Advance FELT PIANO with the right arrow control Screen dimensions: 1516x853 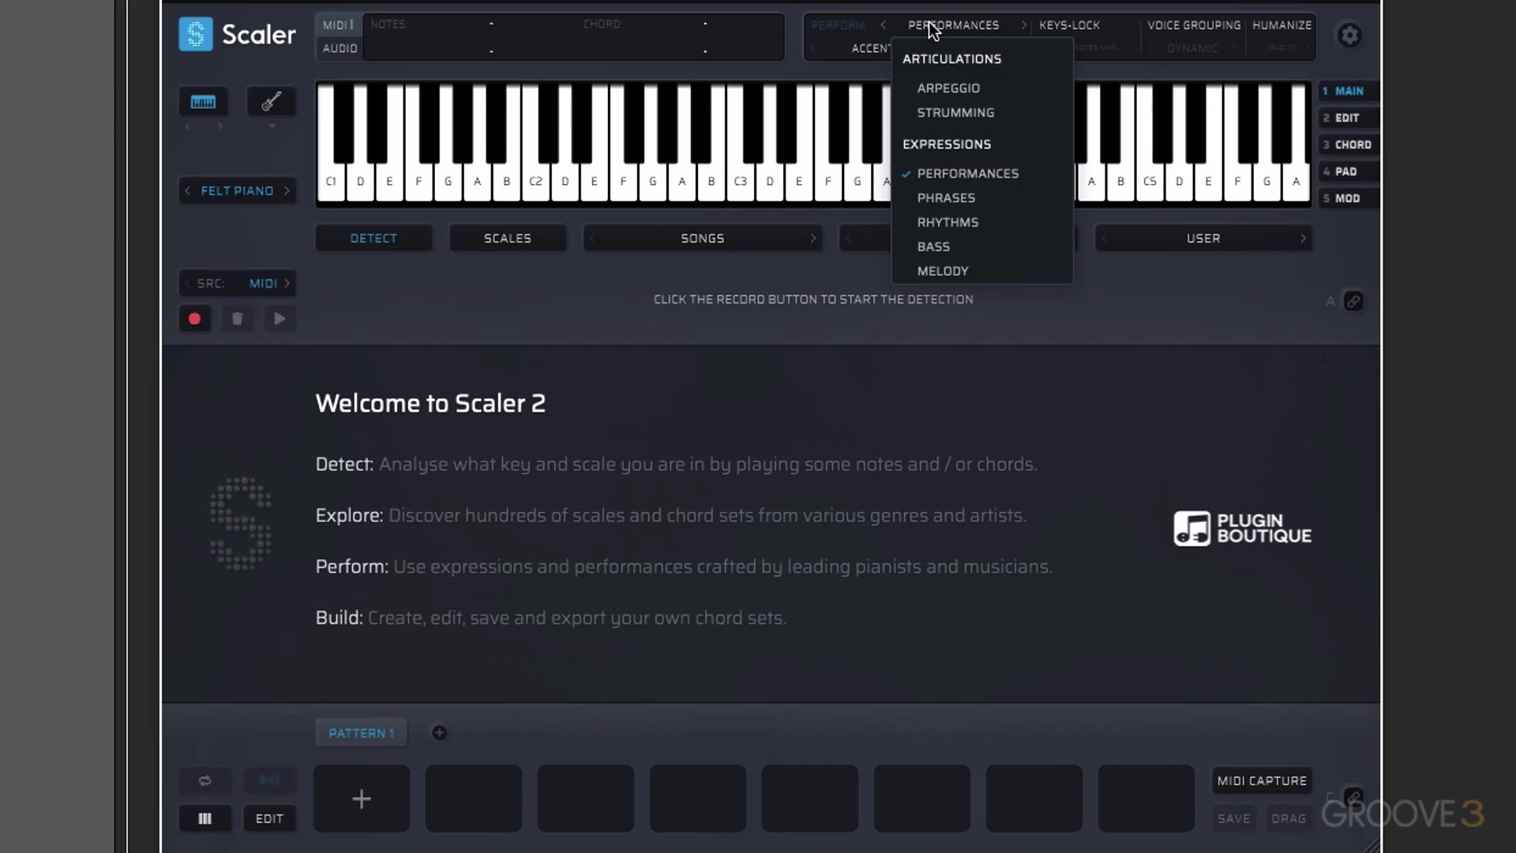click(x=286, y=190)
